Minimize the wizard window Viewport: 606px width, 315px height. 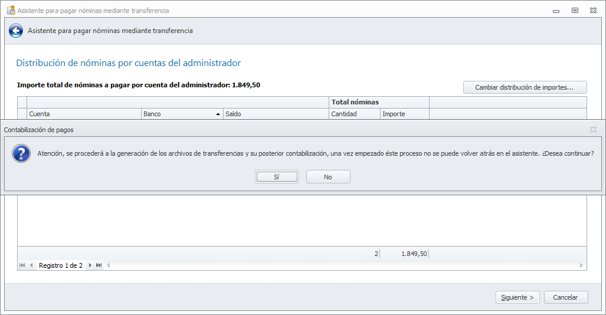point(556,11)
